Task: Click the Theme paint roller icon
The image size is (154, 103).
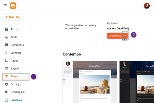Action: coord(6,76)
